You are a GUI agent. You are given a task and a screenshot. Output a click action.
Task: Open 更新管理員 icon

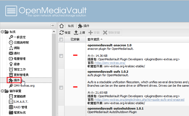click(11, 75)
